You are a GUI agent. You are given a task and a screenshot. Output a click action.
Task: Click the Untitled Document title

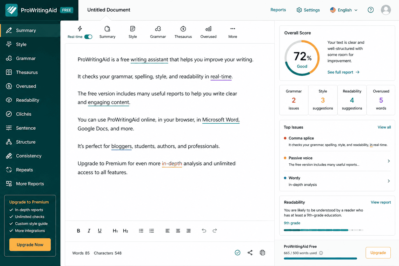pyautogui.click(x=109, y=10)
